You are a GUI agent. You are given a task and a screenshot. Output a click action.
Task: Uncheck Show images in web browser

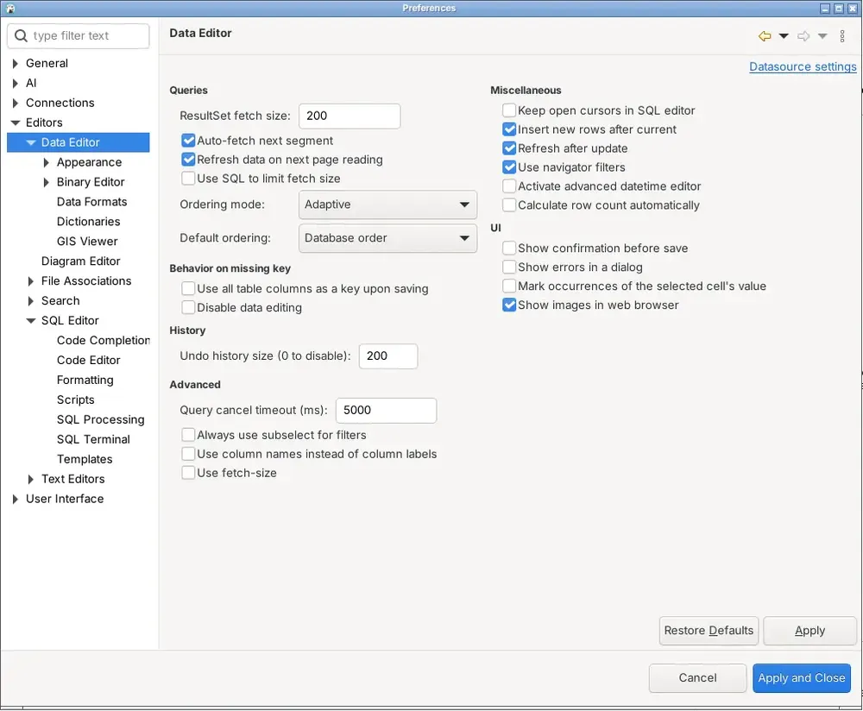[509, 305]
